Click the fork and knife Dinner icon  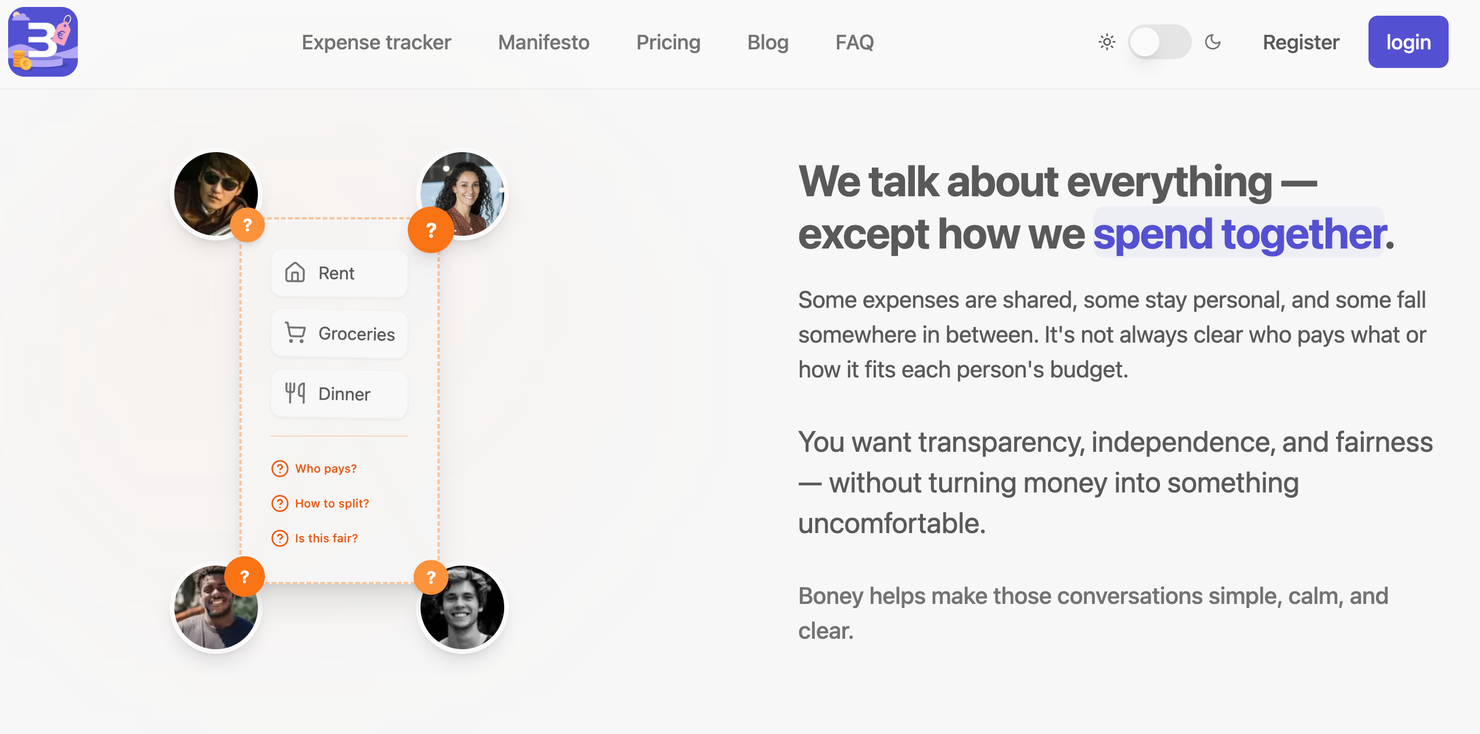295,393
